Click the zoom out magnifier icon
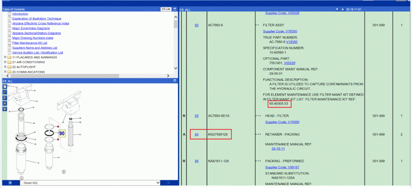412x188 pixels. coord(4,98)
